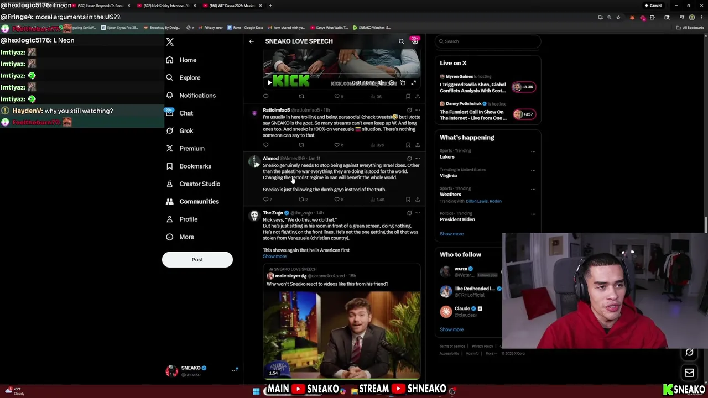Play the KICK video

(269, 83)
